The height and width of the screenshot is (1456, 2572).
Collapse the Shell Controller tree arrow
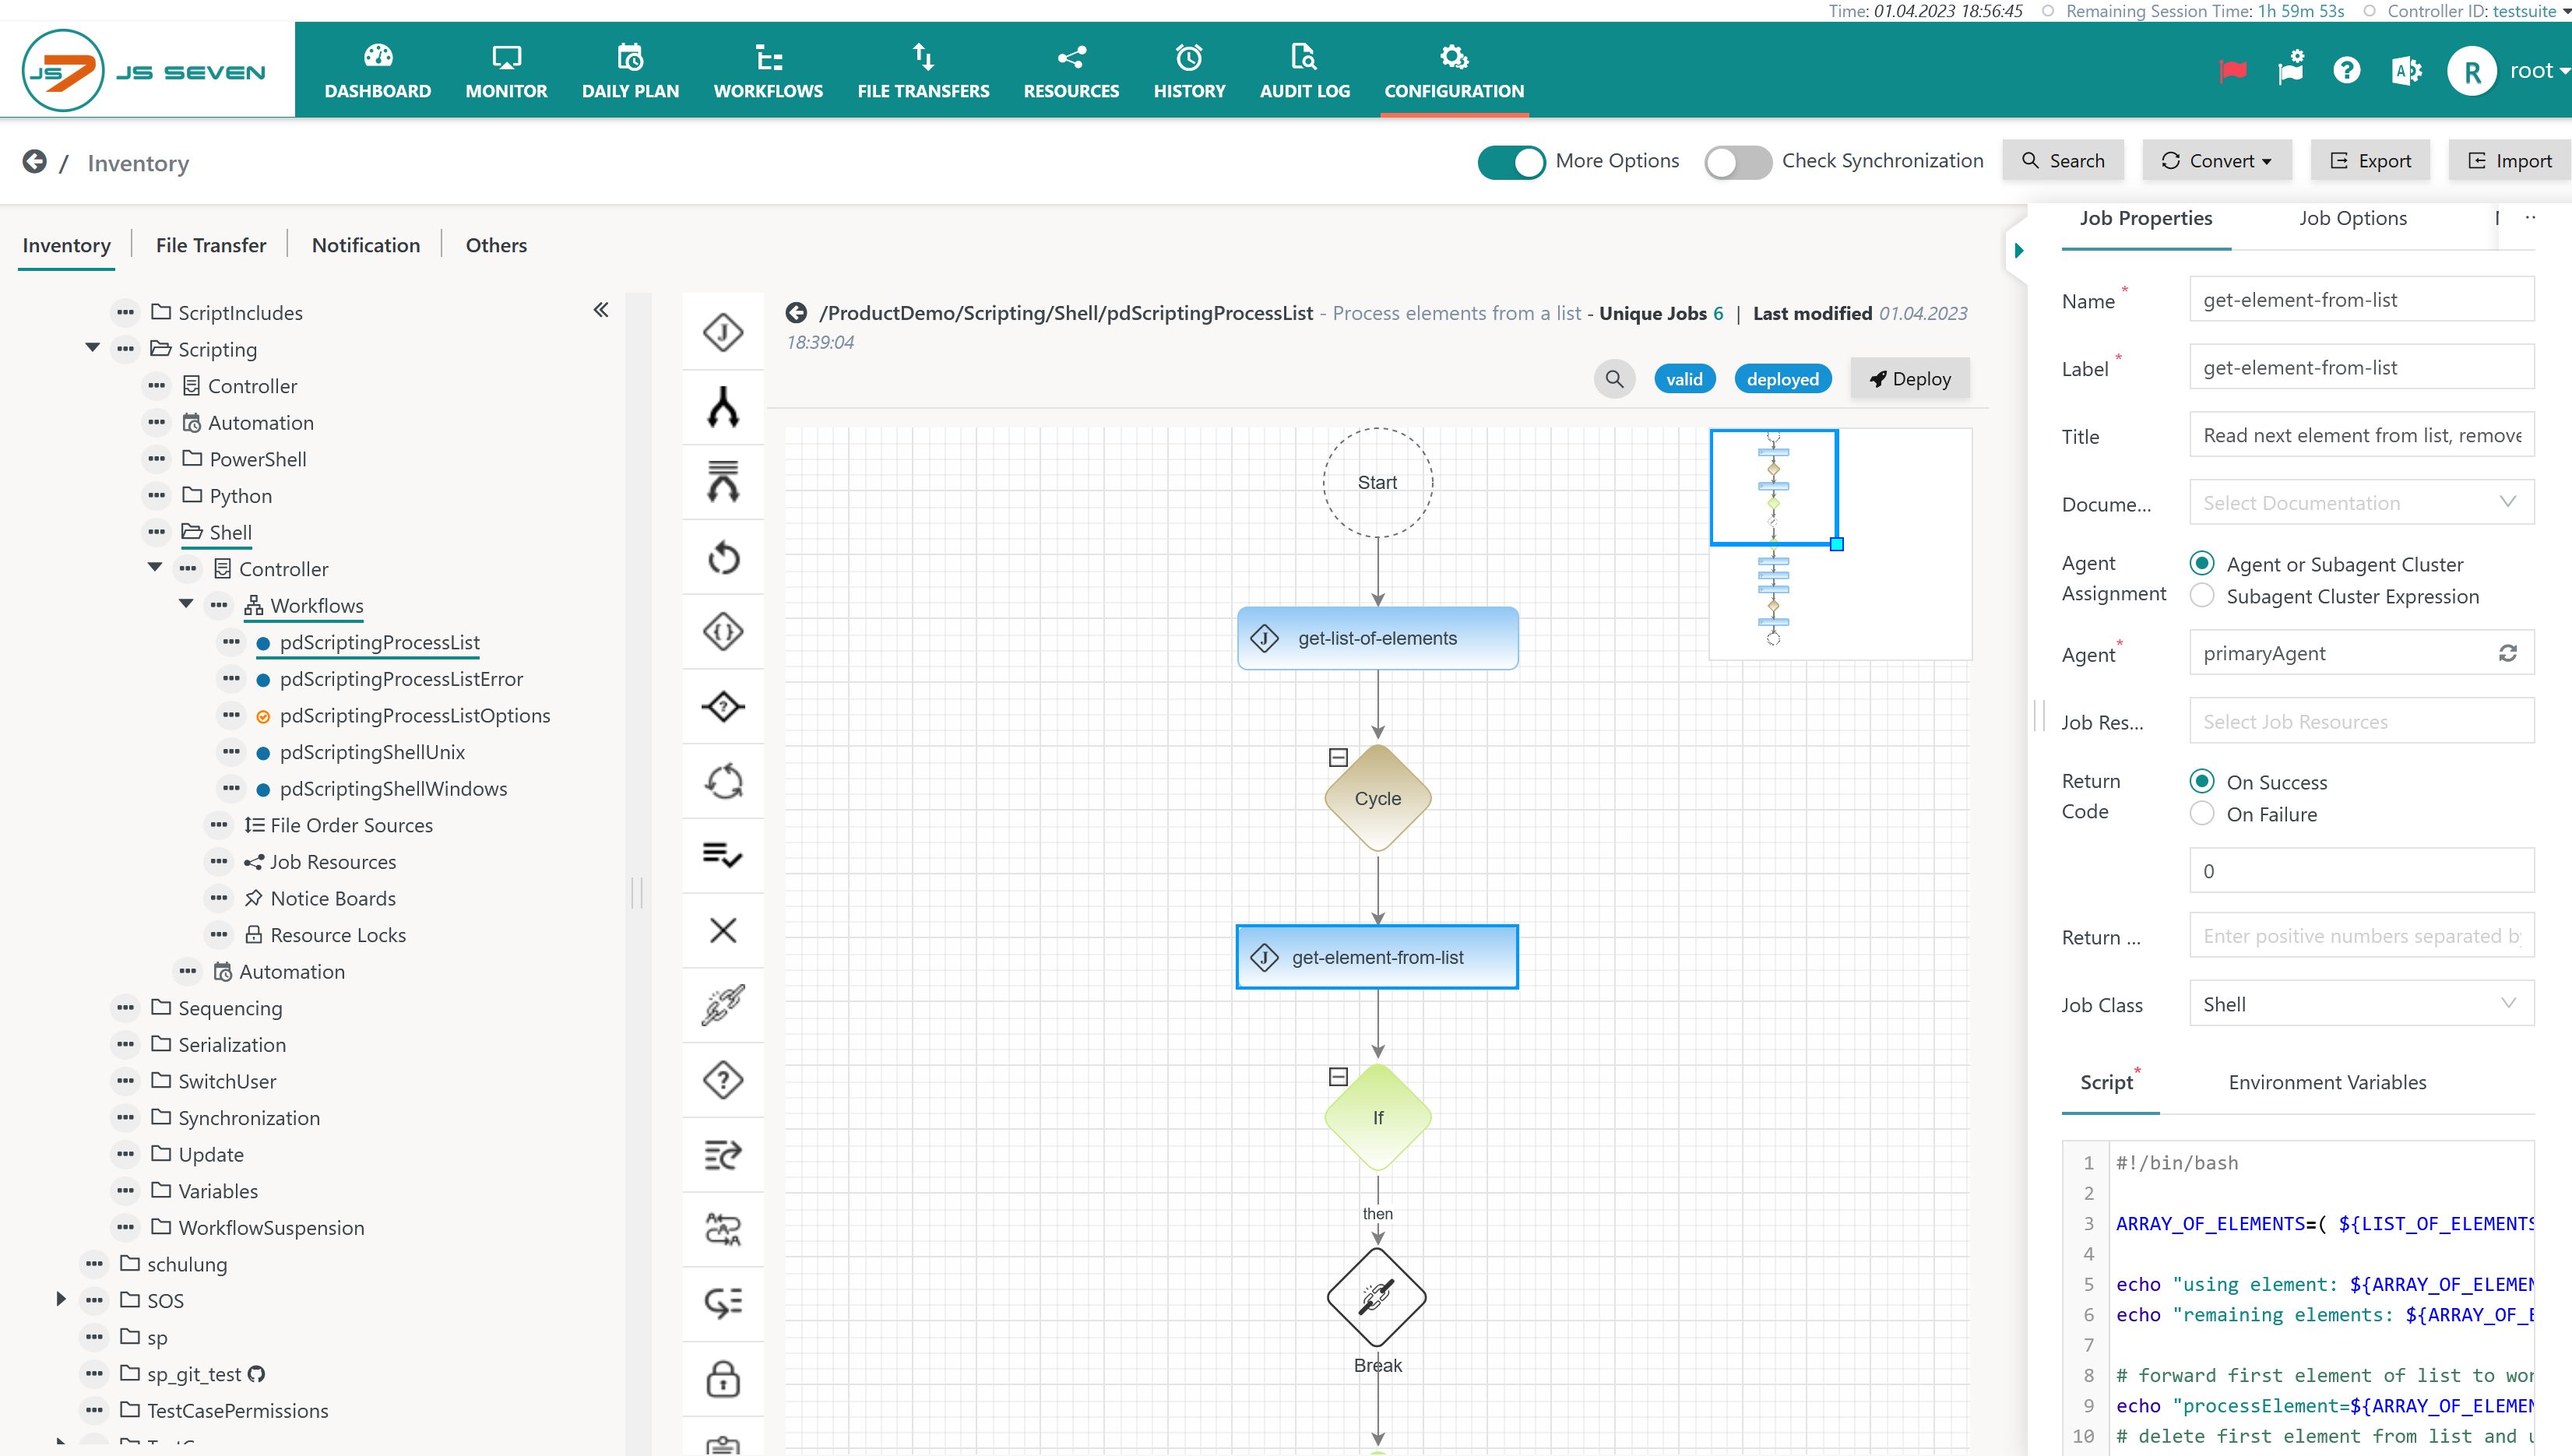155,567
